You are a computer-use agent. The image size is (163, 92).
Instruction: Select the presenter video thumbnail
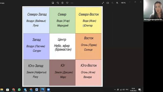153,11
